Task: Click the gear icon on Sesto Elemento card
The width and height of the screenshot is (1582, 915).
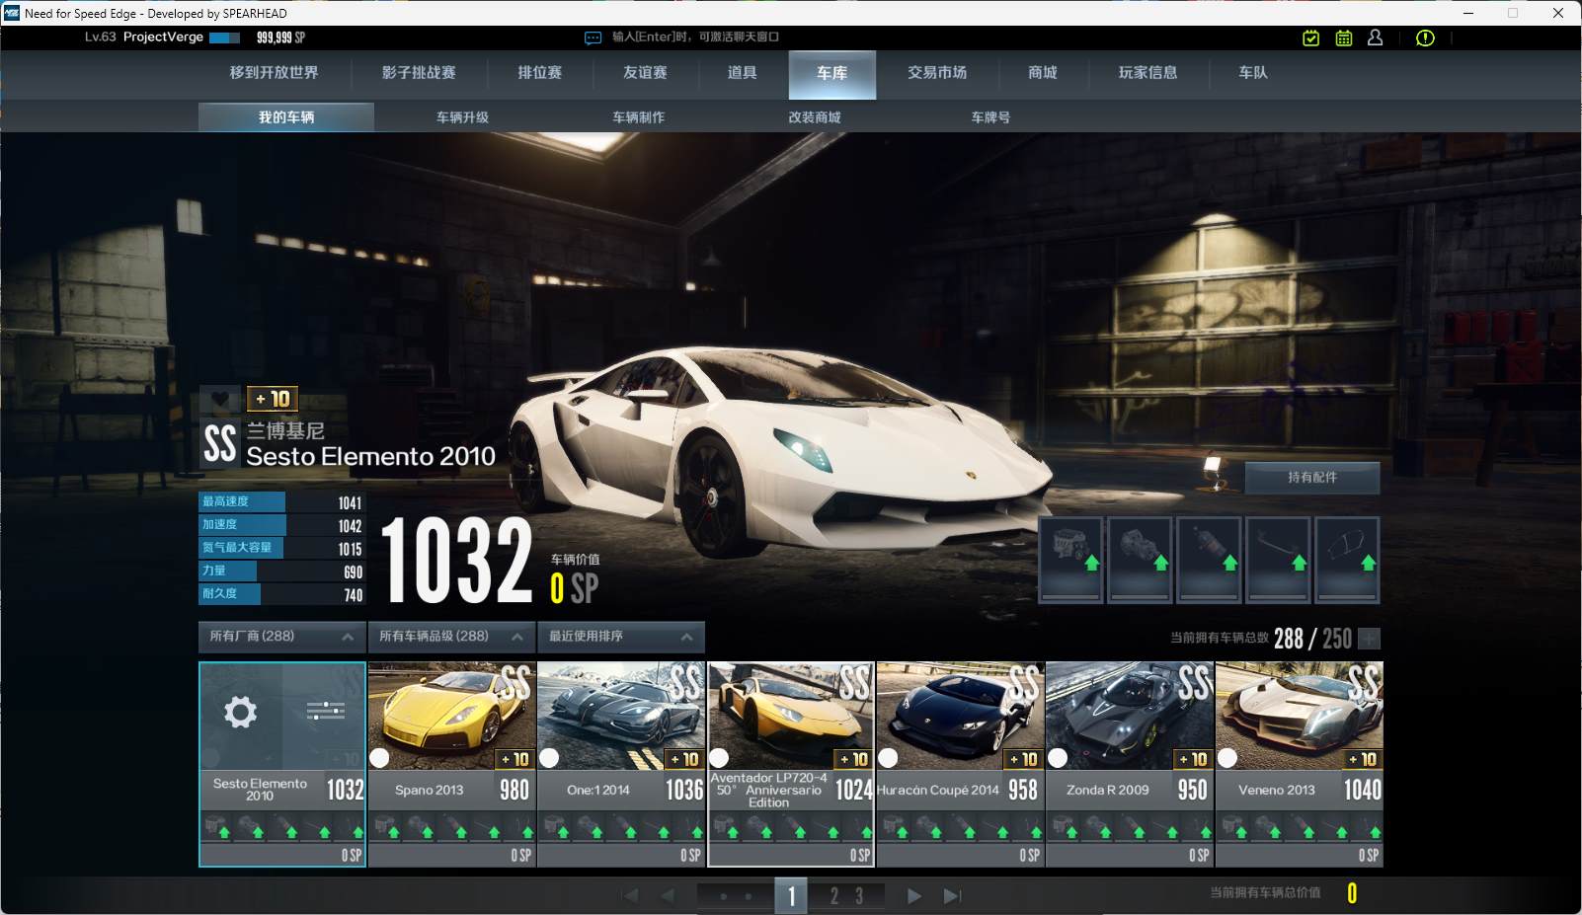Action: pos(240,712)
